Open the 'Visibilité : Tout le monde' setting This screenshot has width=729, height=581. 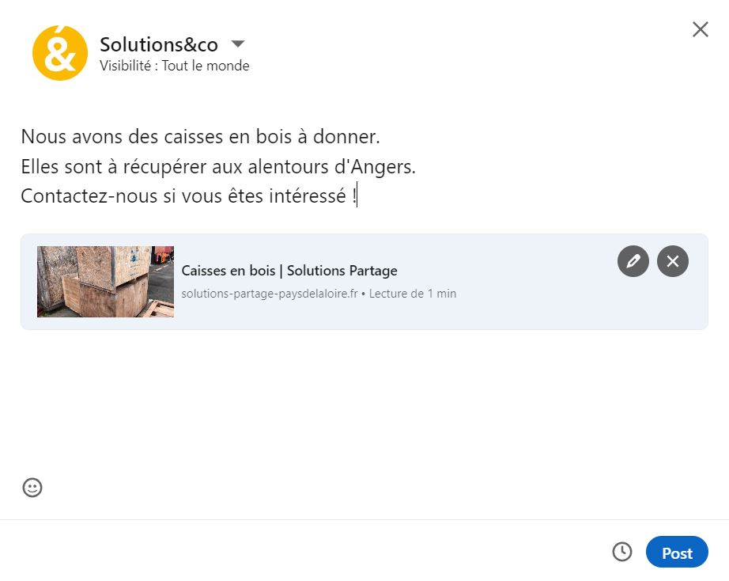click(x=174, y=66)
